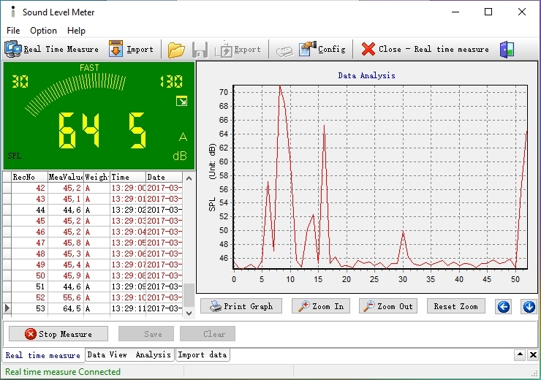Click record 45 RecNo cell
This screenshot has width=541, height=380.
29,221
